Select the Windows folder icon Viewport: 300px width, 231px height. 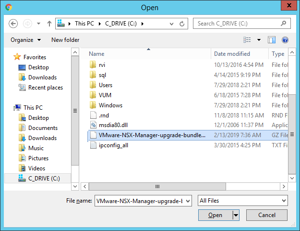[93, 105]
